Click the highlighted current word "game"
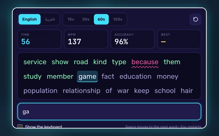The width and height of the screenshot is (219, 136). tap(88, 76)
